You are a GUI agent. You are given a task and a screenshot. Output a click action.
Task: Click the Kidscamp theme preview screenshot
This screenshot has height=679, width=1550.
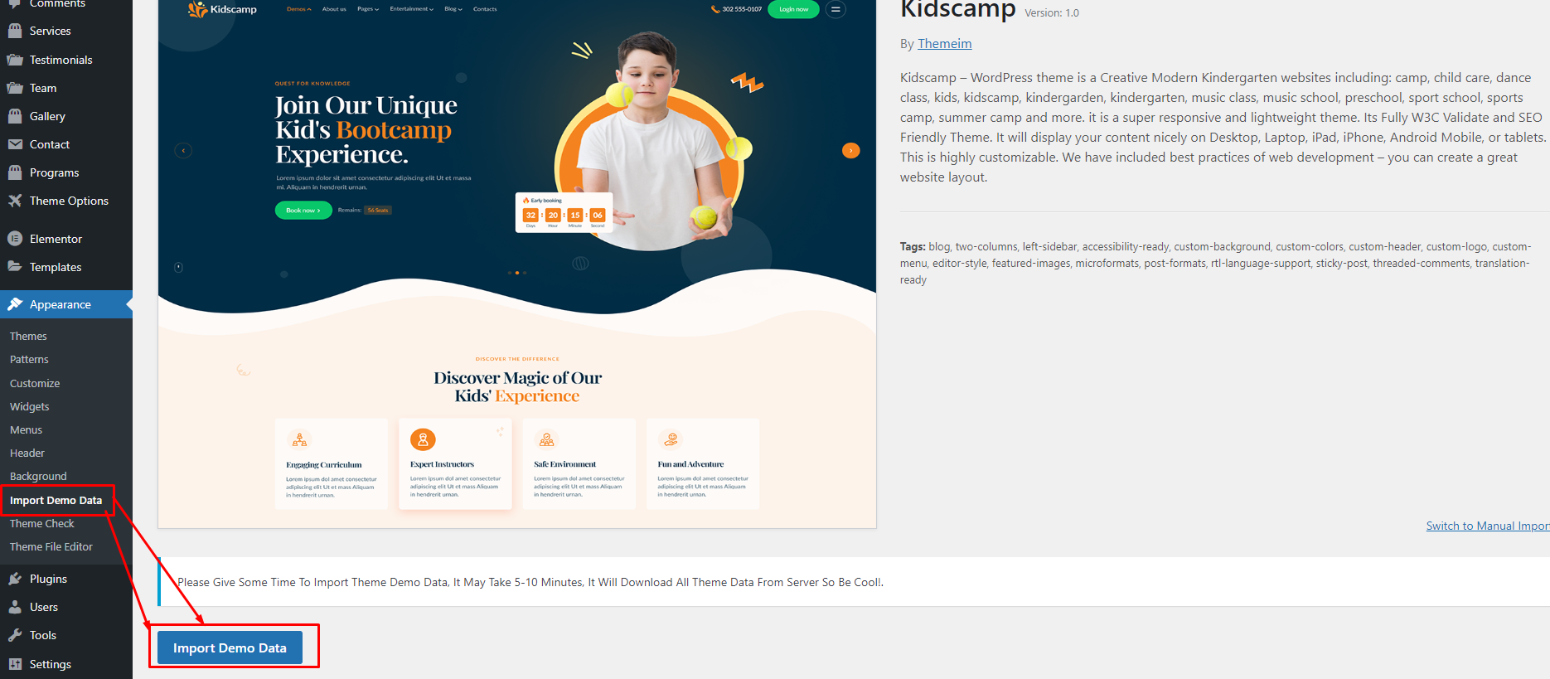(517, 264)
